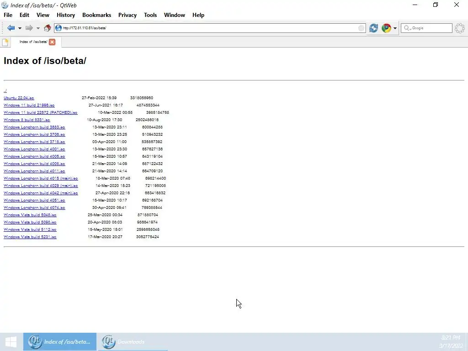Click the Chrome-style browser icon

[386, 28]
